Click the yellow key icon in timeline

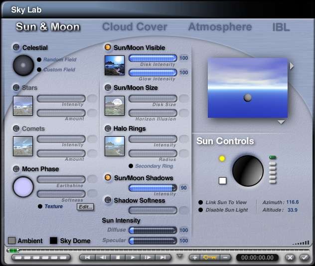pyautogui.click(x=209, y=258)
